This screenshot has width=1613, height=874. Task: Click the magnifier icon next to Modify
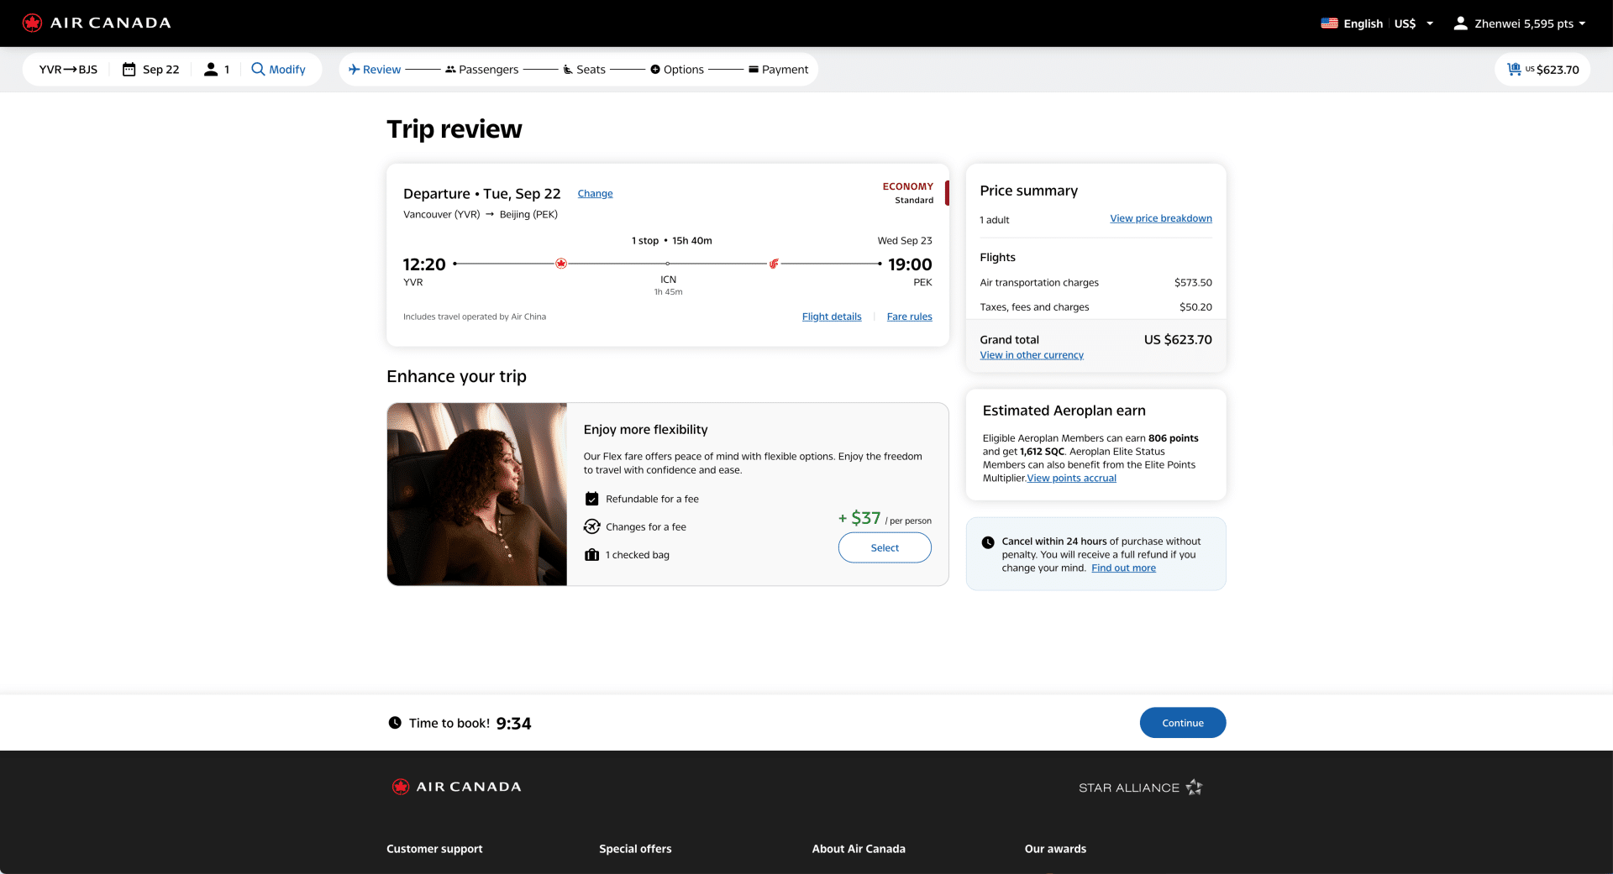(258, 69)
